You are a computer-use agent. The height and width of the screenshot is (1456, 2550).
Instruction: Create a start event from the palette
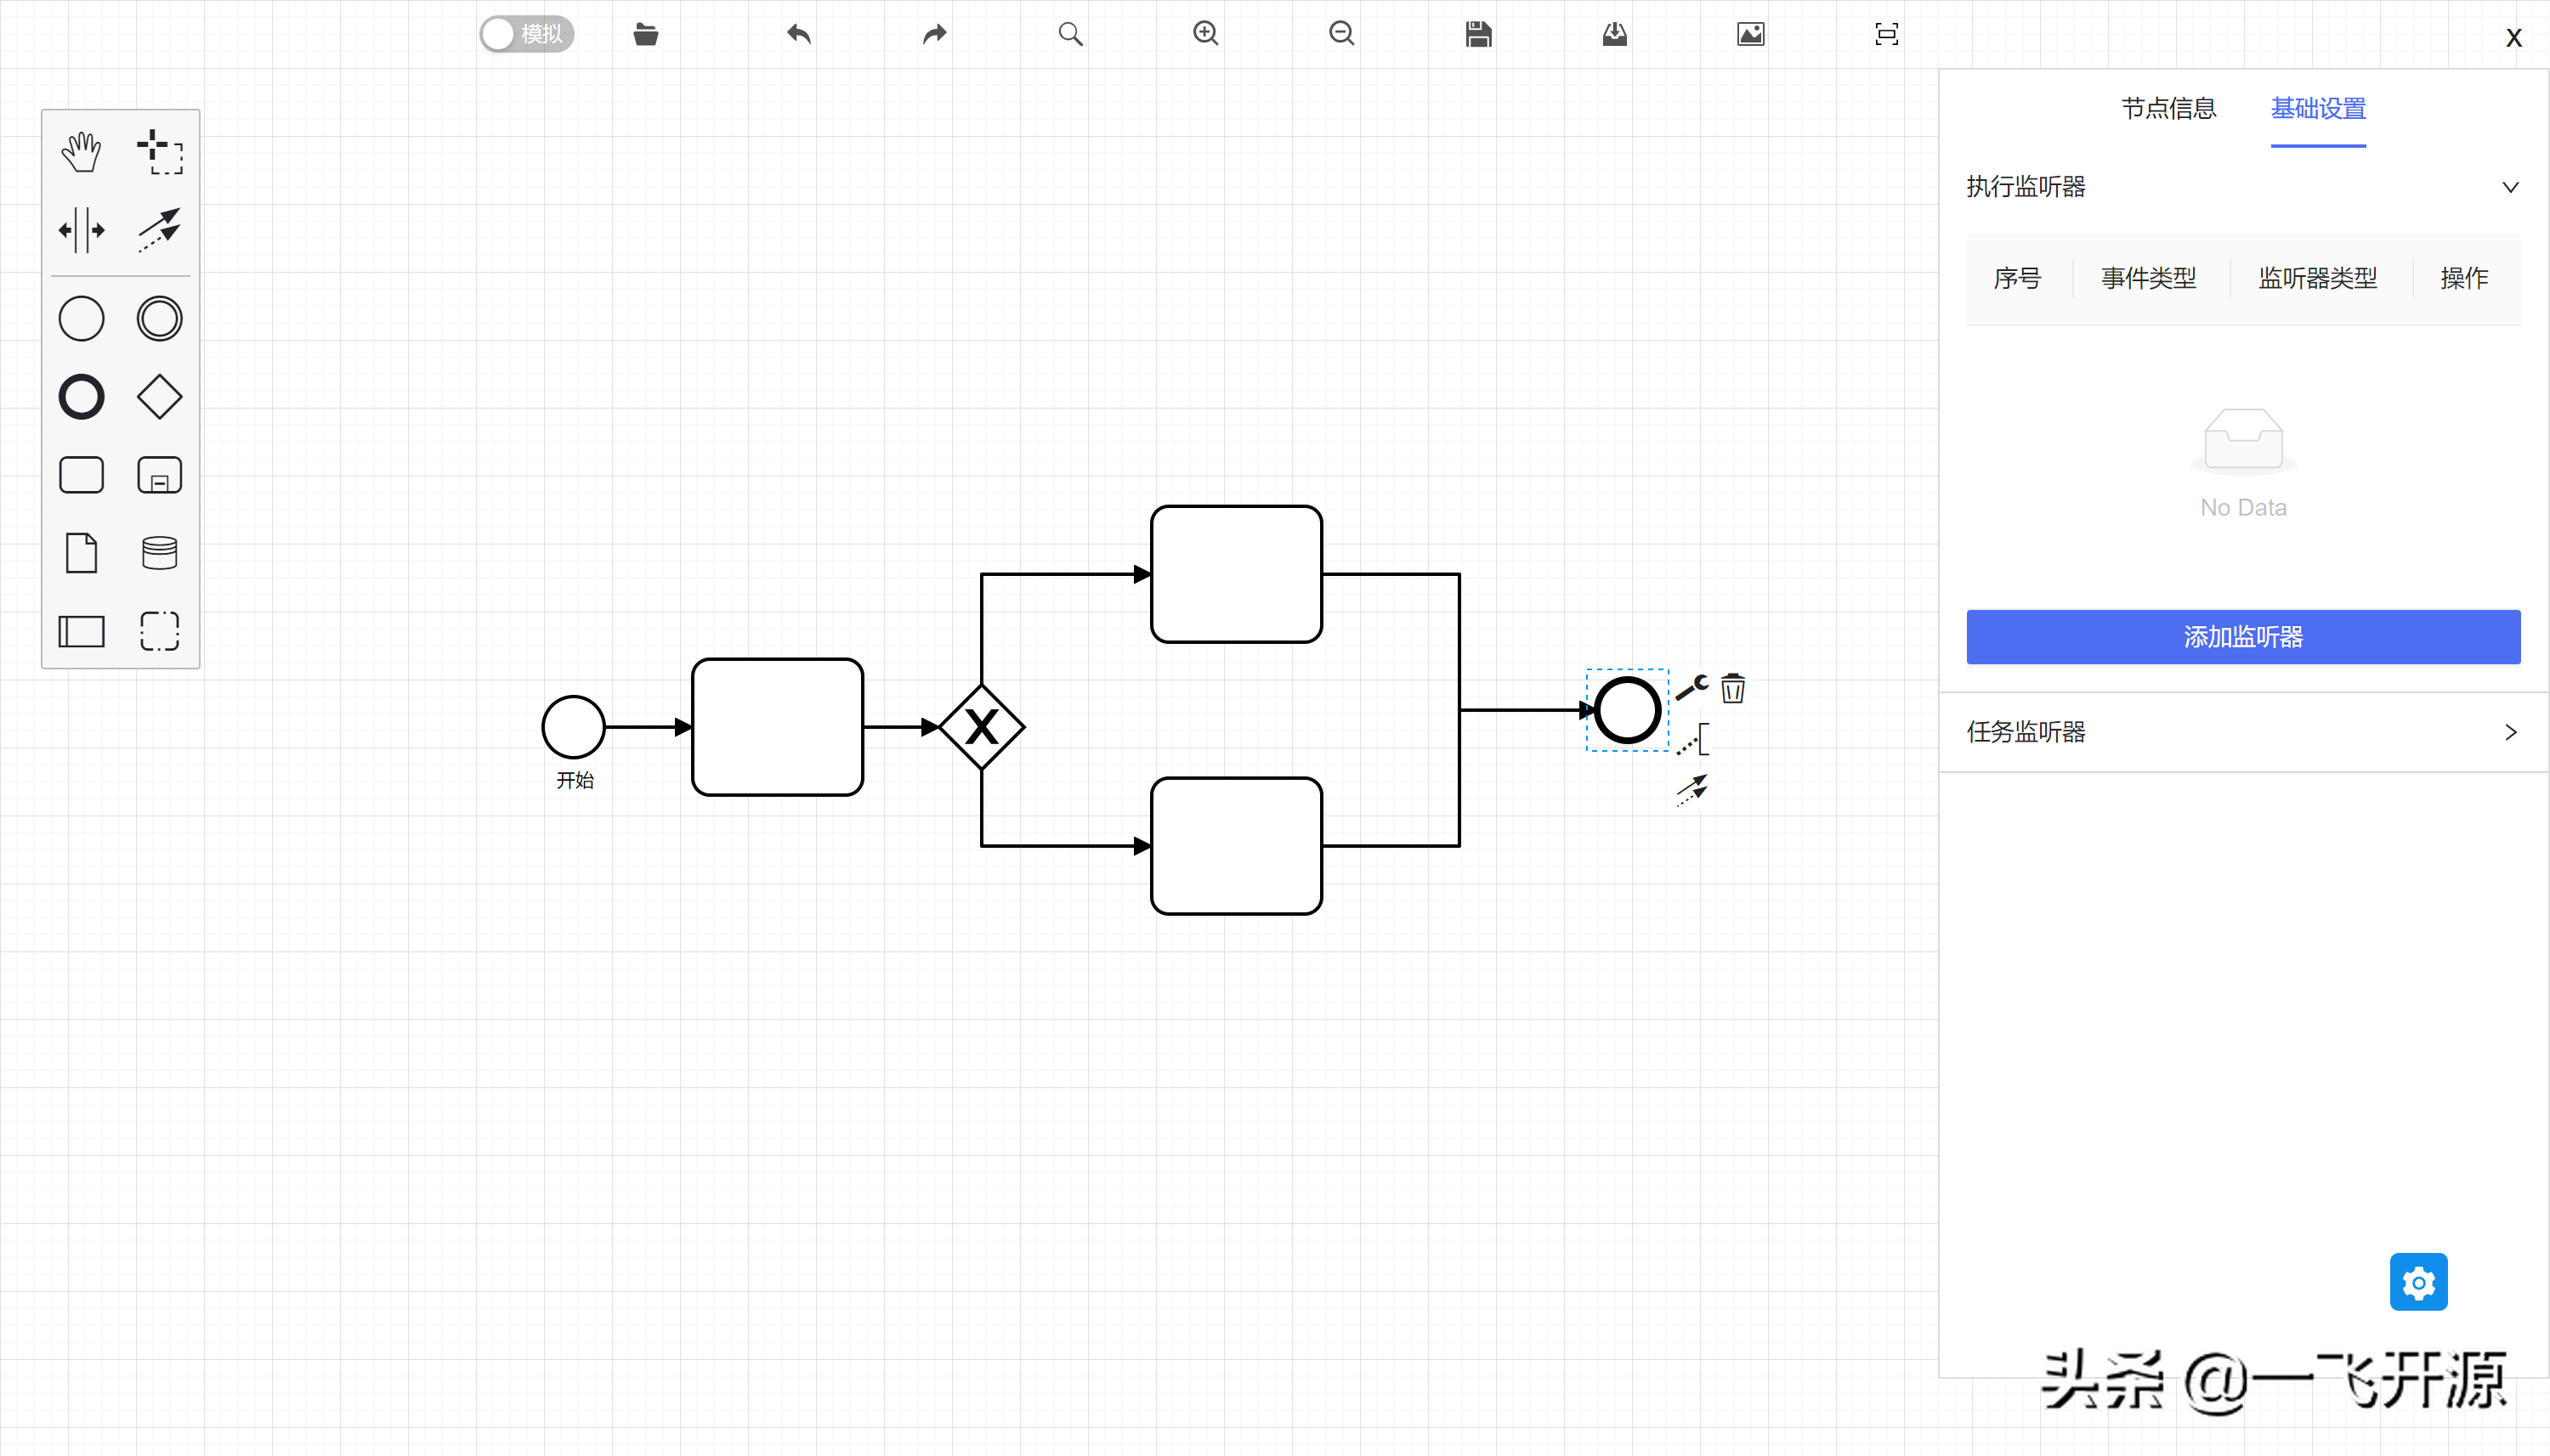click(x=81, y=319)
